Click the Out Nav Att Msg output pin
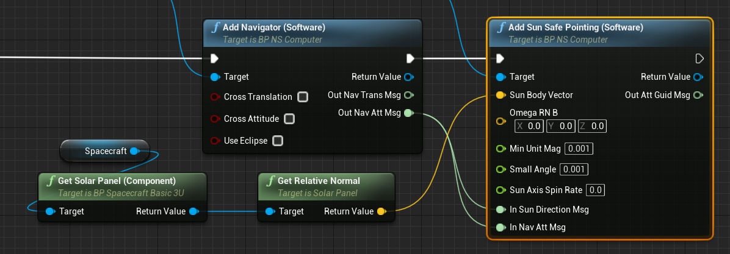The width and height of the screenshot is (730, 254). [408, 113]
